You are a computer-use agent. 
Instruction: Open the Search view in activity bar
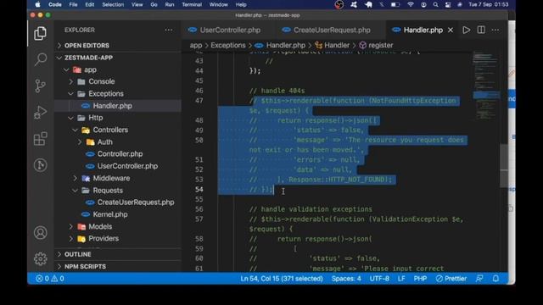click(40, 59)
